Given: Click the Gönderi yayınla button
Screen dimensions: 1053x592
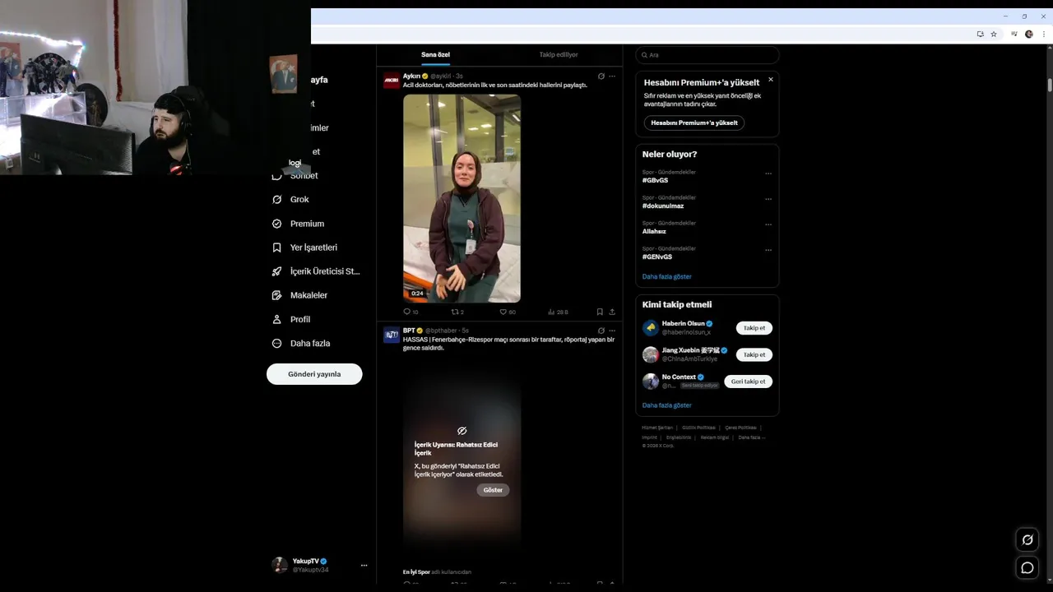Looking at the screenshot, I should pyautogui.click(x=314, y=374).
